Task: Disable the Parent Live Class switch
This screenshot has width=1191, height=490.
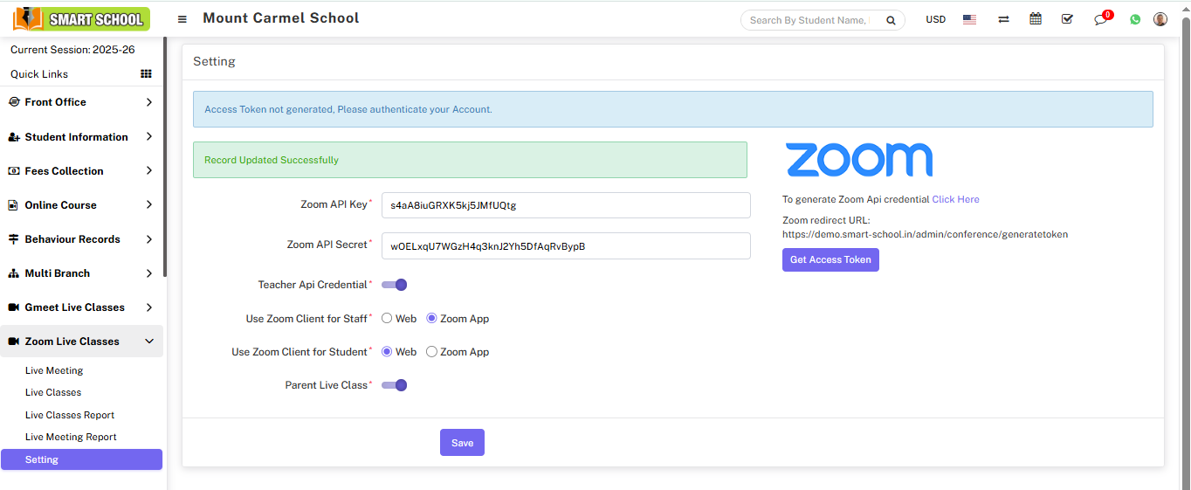Action: click(x=395, y=385)
